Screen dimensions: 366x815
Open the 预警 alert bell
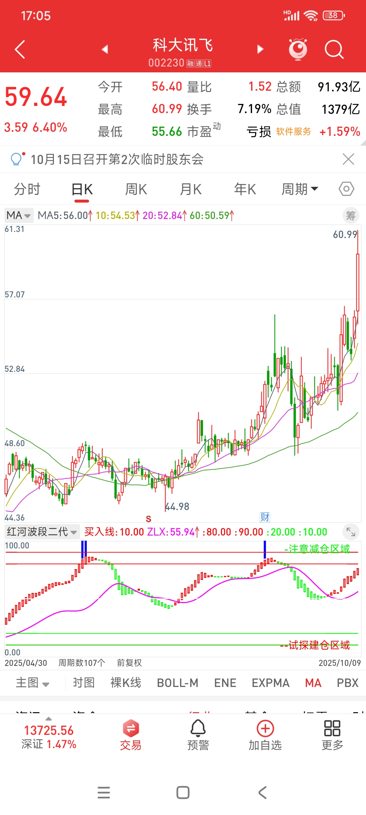198,735
